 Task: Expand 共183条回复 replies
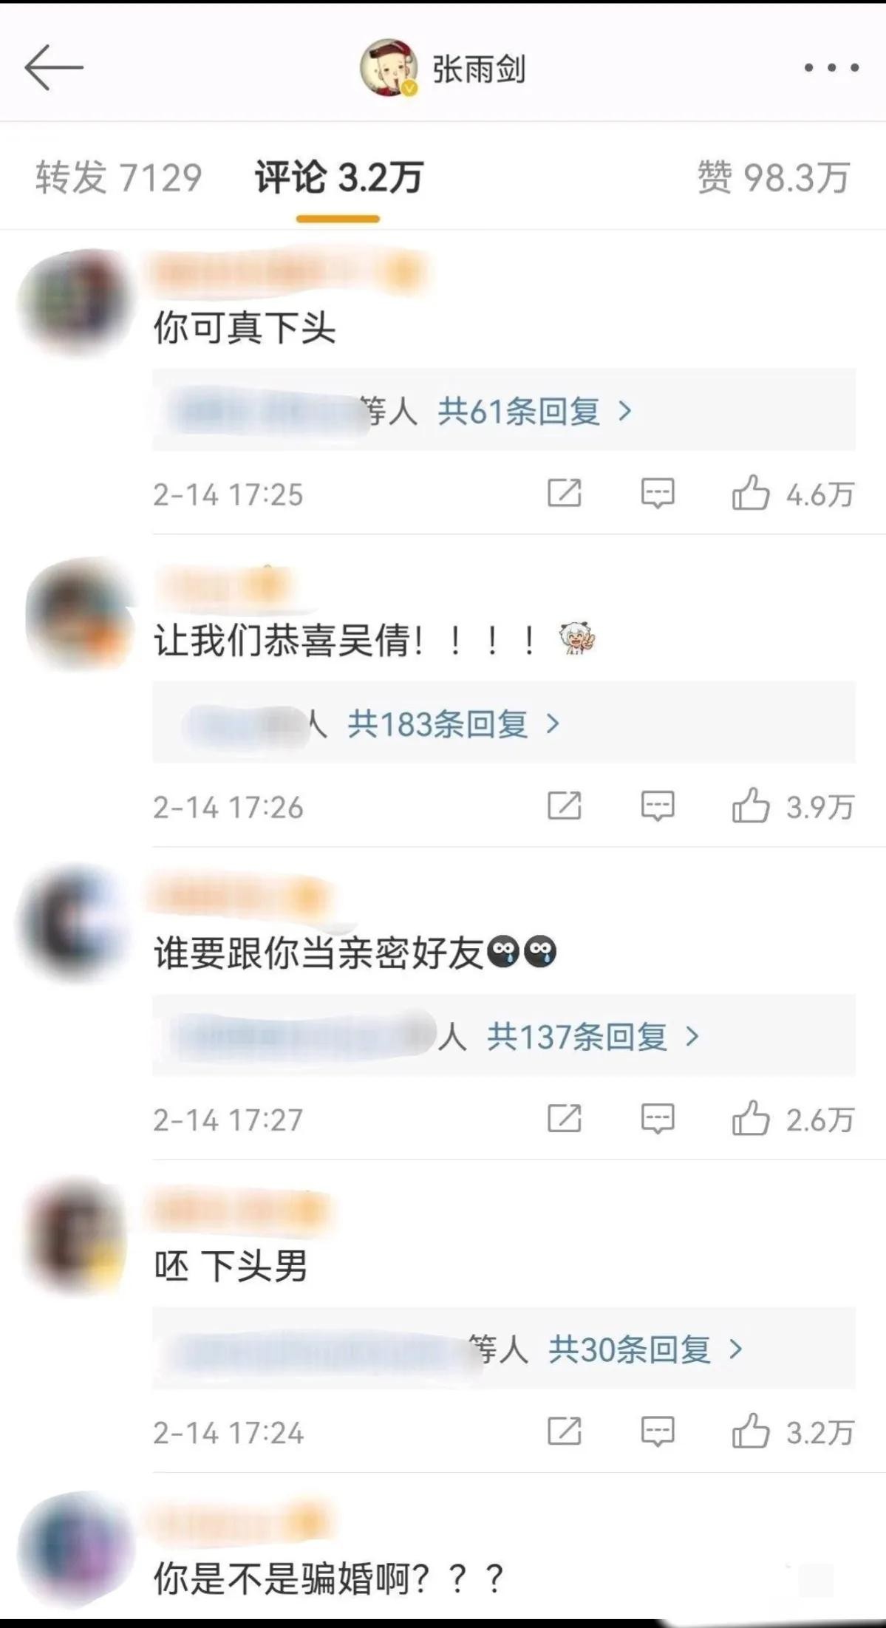coord(453,723)
